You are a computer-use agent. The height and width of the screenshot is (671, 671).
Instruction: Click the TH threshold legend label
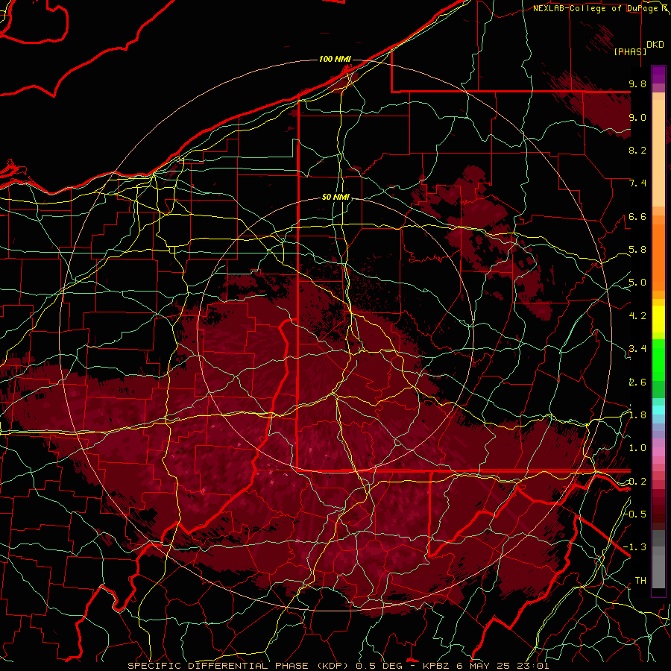coord(640,581)
